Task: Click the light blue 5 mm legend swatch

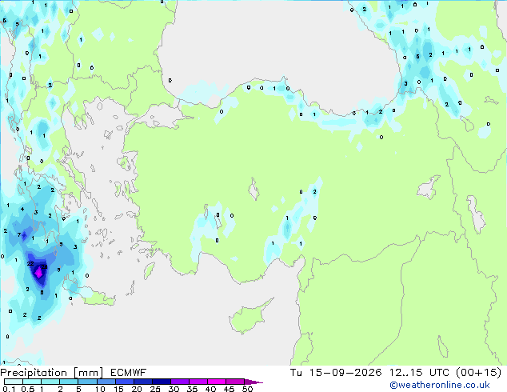Action: coord(87,382)
